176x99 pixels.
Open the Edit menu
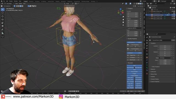coord(7,1)
